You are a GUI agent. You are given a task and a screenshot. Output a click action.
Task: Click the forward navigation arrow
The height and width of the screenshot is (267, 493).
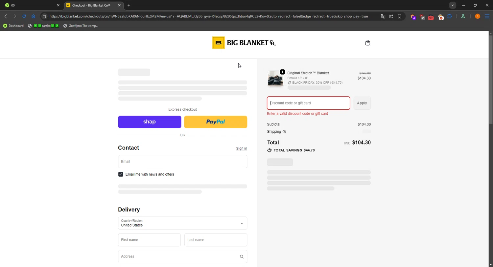coord(15,16)
